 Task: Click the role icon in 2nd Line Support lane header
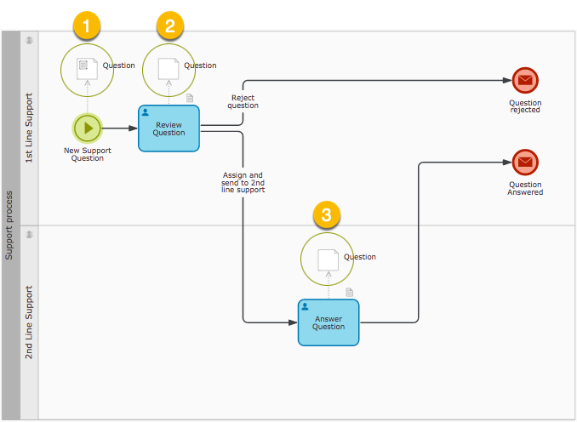tap(29, 233)
